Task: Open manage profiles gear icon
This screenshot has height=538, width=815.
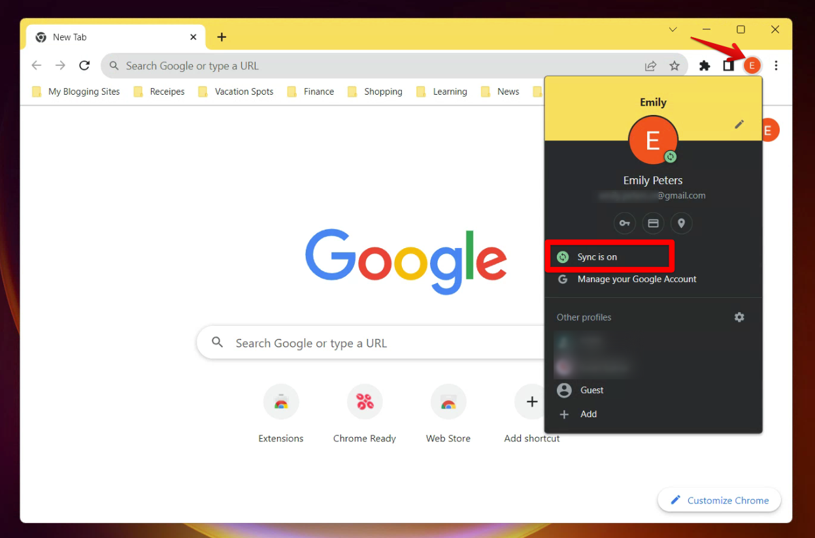Action: [x=739, y=317]
